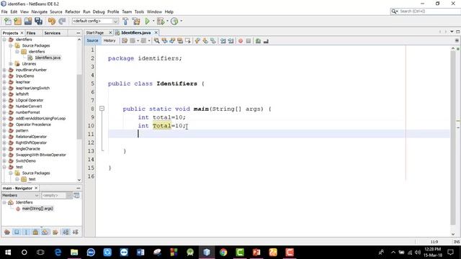Screen dimensions: 461x259
Task: Close the Identifiers.java editor tab
Action: click(x=156, y=32)
